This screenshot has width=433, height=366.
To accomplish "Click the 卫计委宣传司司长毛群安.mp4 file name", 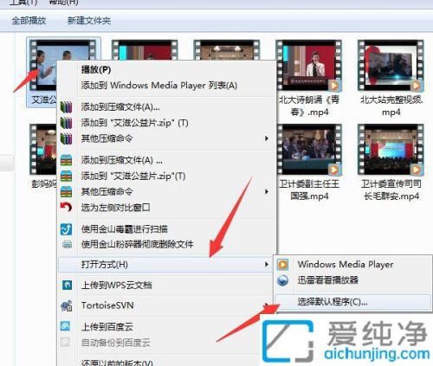I will 391,190.
